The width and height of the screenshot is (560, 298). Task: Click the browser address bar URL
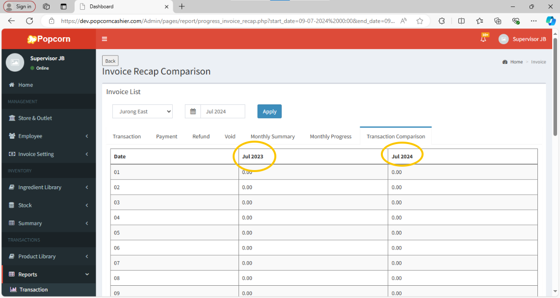click(x=228, y=21)
